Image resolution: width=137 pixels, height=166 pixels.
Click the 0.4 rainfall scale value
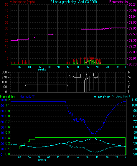7,138
